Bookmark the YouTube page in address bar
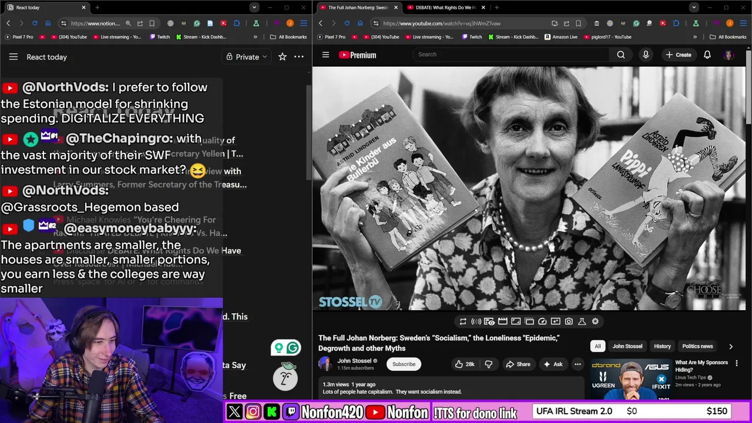The height and width of the screenshot is (423, 752). [x=578, y=23]
